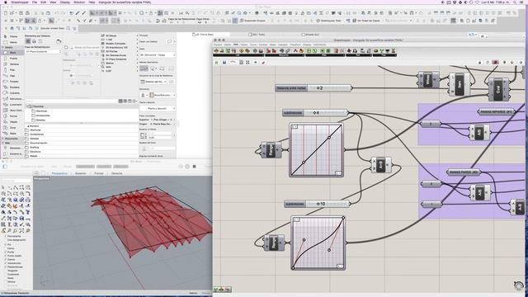Toggle the Punto osnap checkbox in Rhino
528x297 pixels.
pyautogui.click(x=9, y=252)
